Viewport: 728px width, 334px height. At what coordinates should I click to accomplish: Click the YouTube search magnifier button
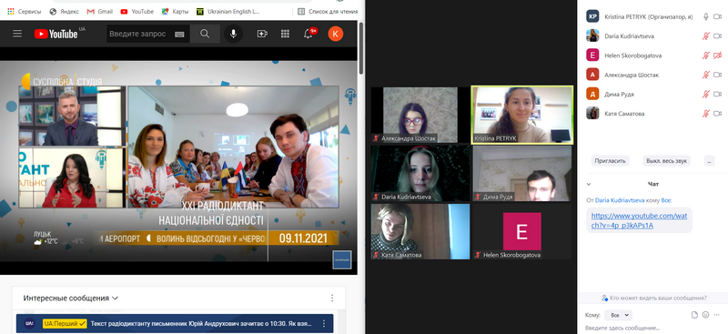[x=205, y=34]
